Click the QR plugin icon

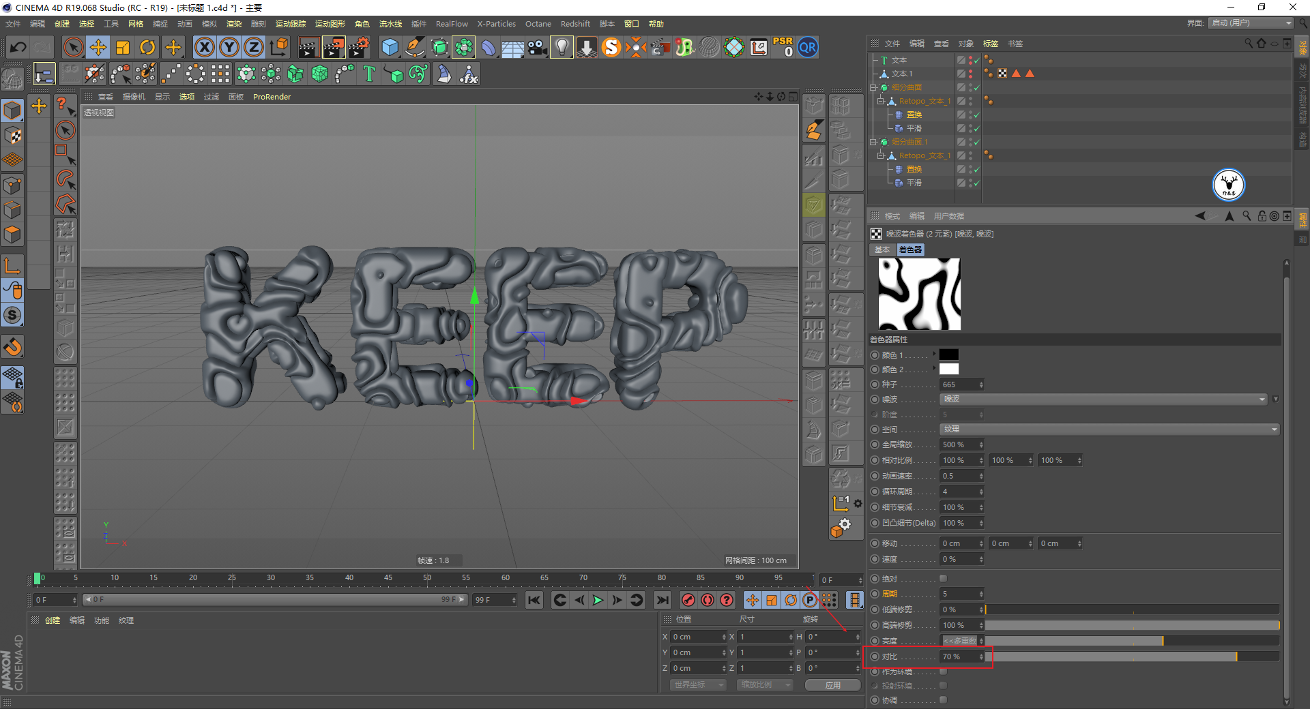tap(808, 47)
